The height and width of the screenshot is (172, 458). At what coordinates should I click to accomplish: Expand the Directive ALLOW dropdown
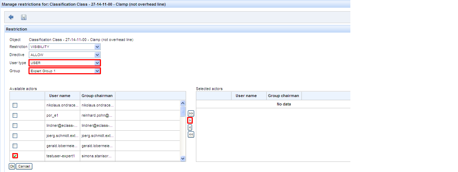pyautogui.click(x=97, y=55)
